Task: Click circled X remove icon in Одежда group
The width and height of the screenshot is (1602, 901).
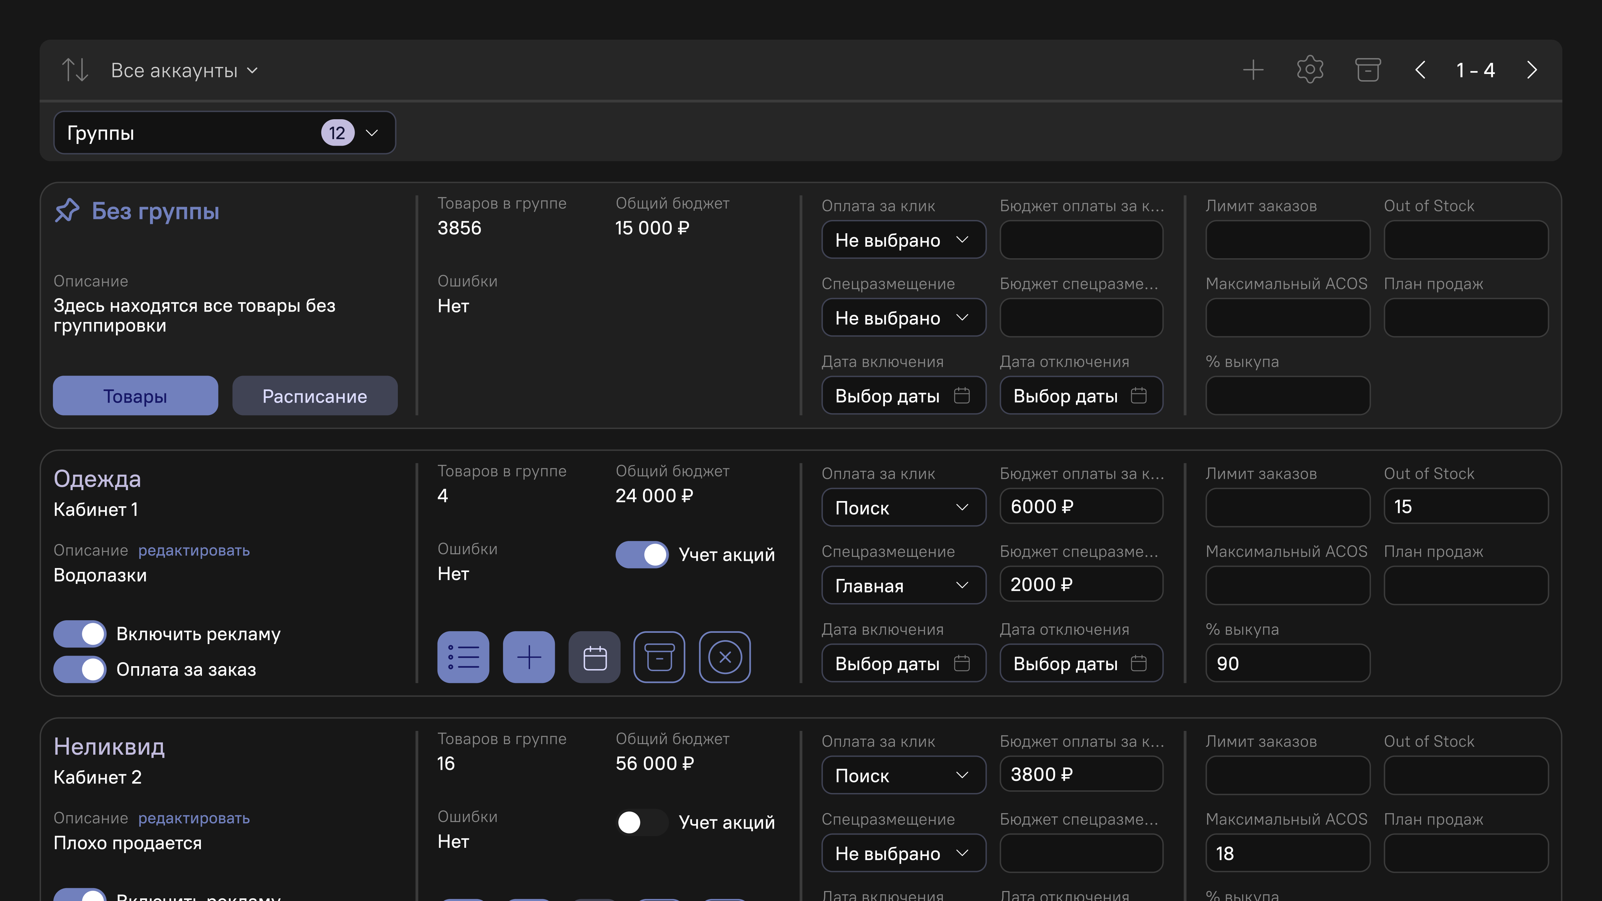Action: click(725, 657)
